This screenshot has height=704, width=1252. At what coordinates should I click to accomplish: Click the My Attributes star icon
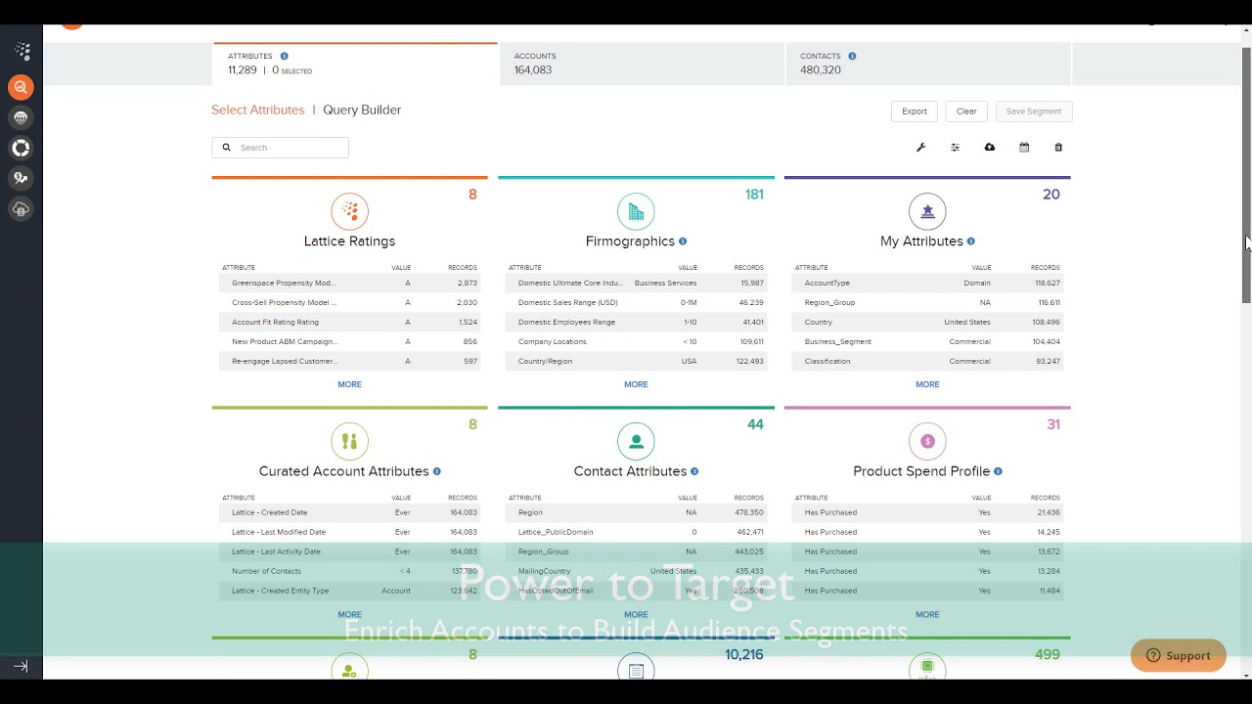click(x=927, y=211)
